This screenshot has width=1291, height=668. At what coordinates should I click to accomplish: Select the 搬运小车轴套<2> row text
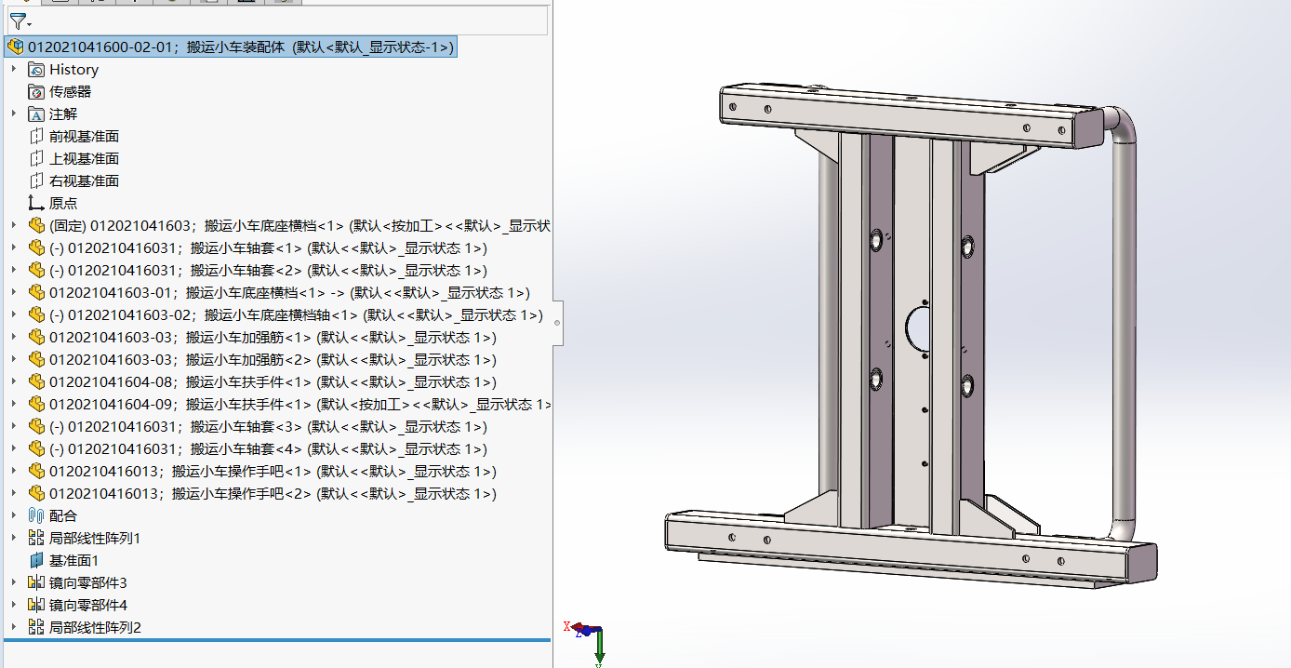268,271
